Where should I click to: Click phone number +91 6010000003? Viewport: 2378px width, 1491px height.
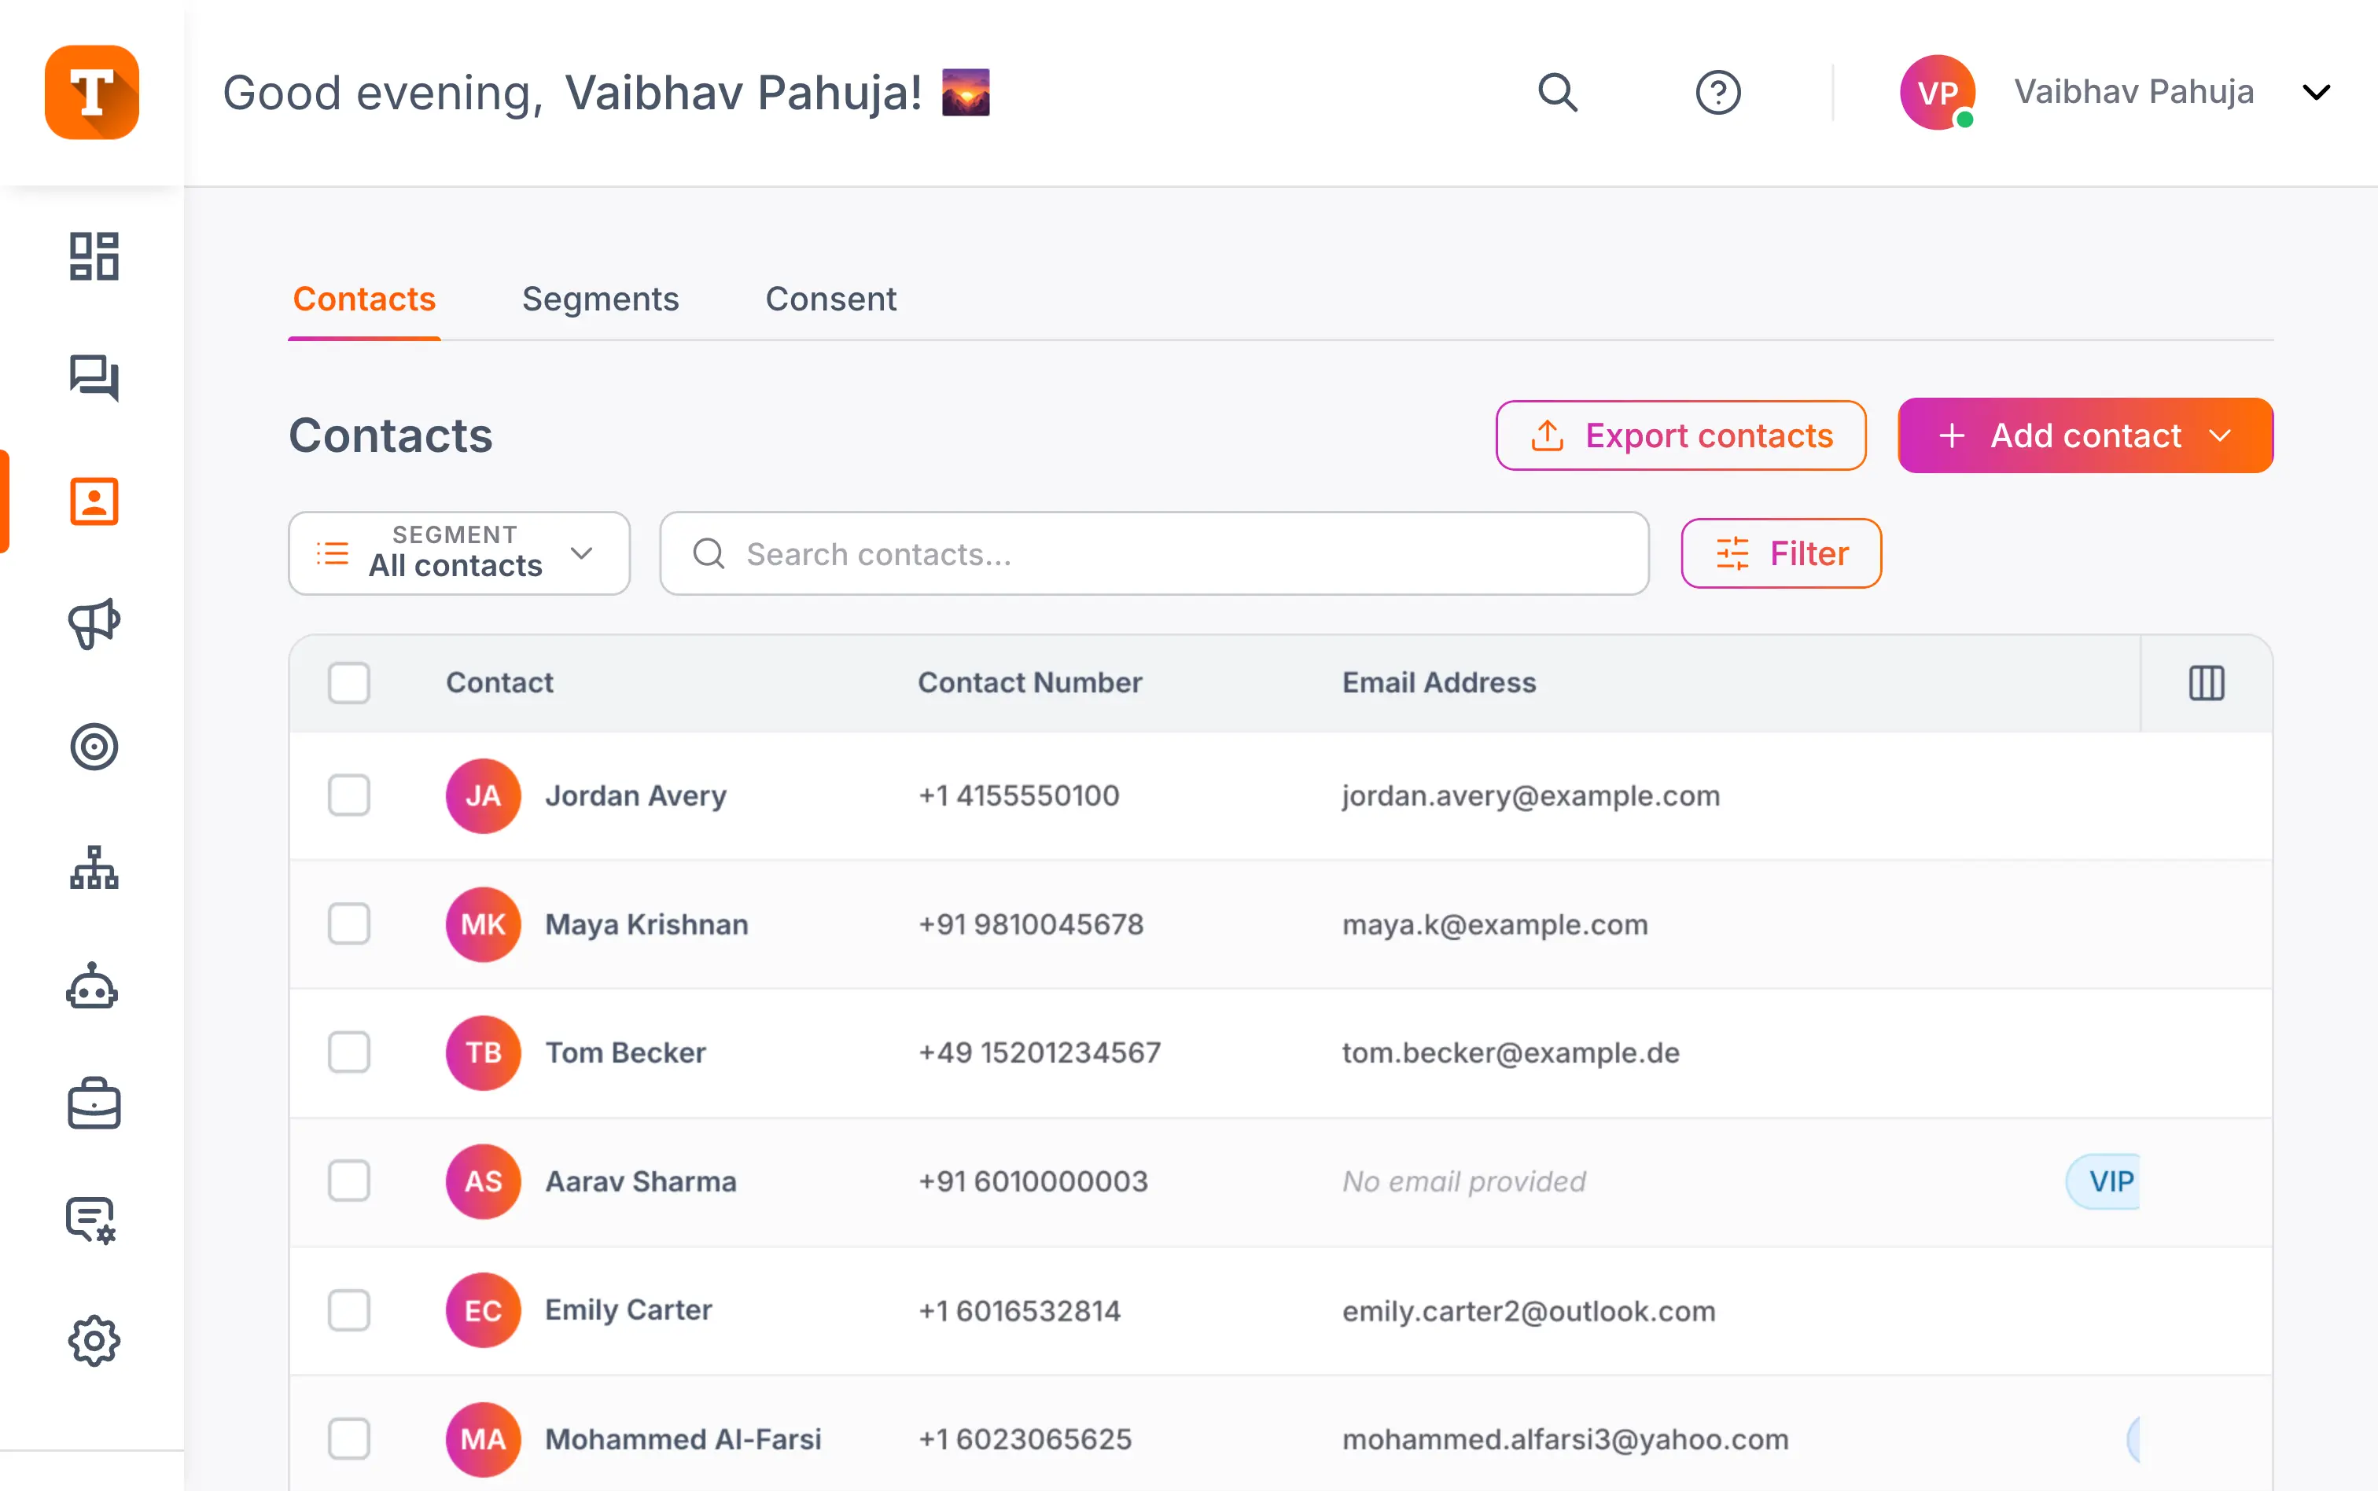tap(1033, 1181)
